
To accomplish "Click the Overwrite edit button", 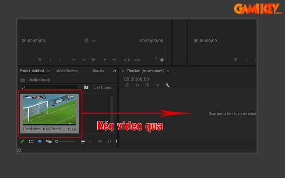I will click(137, 59).
